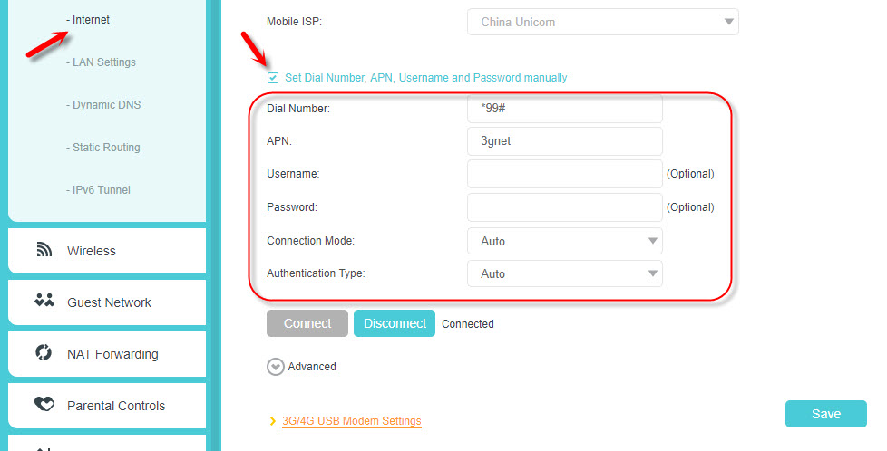Open the Authentication Type dropdown
The image size is (887, 451).
coord(564,273)
